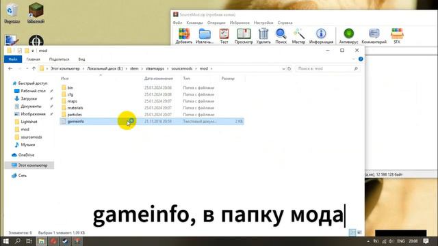The image size is (438, 246).
Task: Click WinRAR Add (Добавить) toolbar icon
Action: point(184,36)
